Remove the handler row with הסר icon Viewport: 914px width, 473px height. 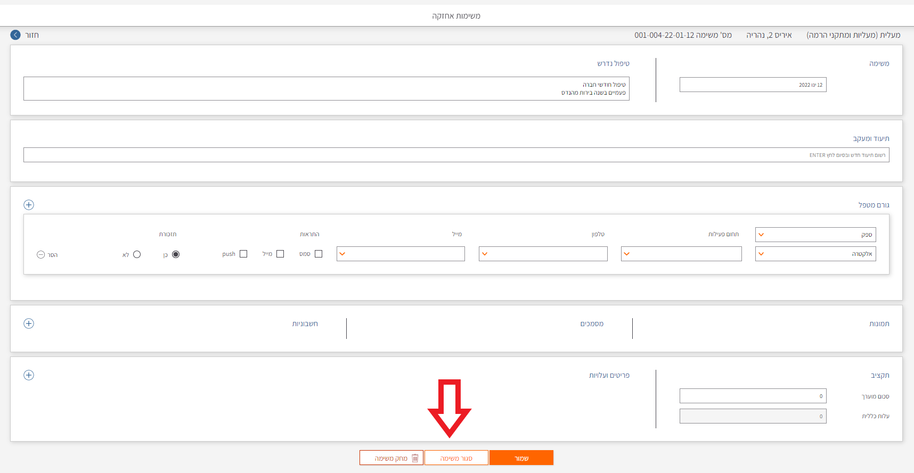coord(41,255)
